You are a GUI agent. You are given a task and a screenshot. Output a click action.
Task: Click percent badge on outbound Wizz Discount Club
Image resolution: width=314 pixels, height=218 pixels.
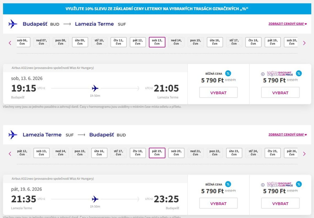tap(299, 73)
